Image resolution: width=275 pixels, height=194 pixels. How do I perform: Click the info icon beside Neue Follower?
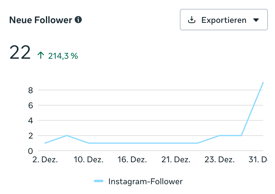coord(79,20)
